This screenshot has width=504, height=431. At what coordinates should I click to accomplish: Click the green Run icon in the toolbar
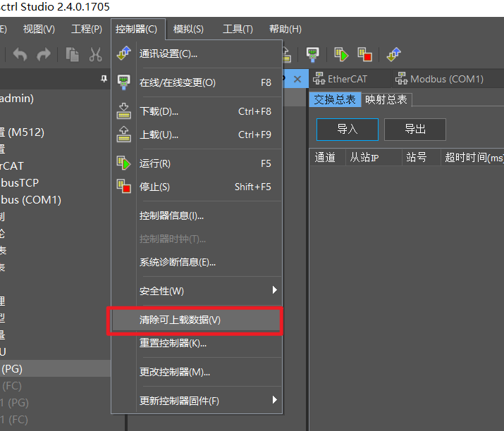click(x=342, y=54)
